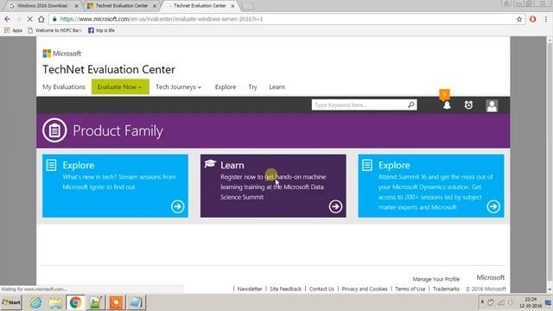Viewport: 553px width, 311px height.
Task: Open the Manage Your Profile link
Action: click(435, 279)
